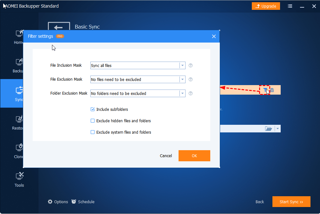The width and height of the screenshot is (320, 214).
Task: Close the Filter settings dialog
Action: [x=214, y=37]
